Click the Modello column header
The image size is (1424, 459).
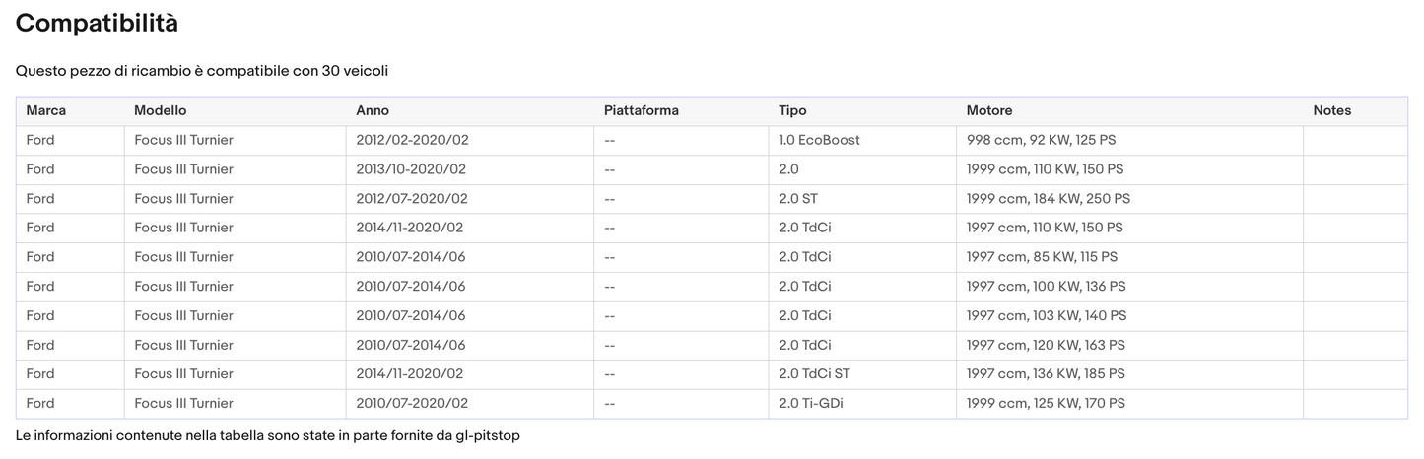tap(161, 111)
